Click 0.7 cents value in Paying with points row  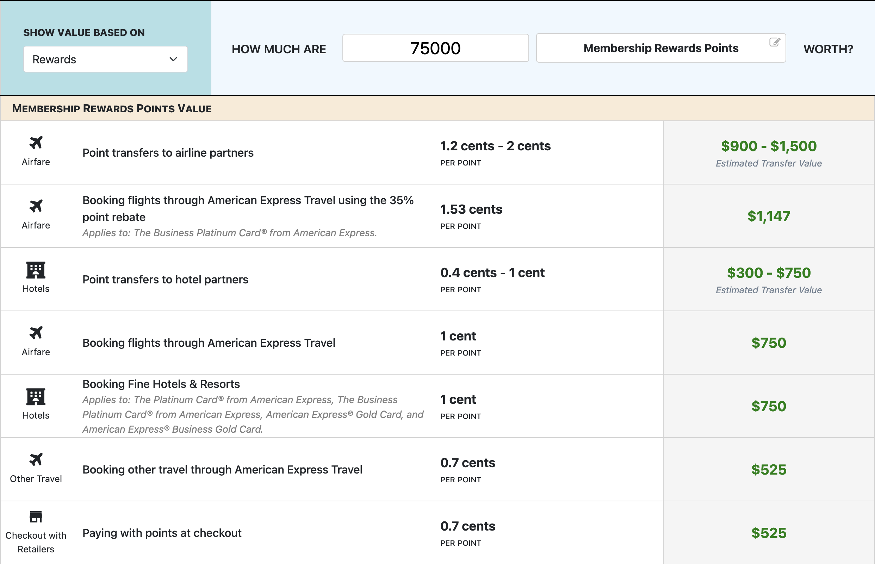(x=467, y=526)
